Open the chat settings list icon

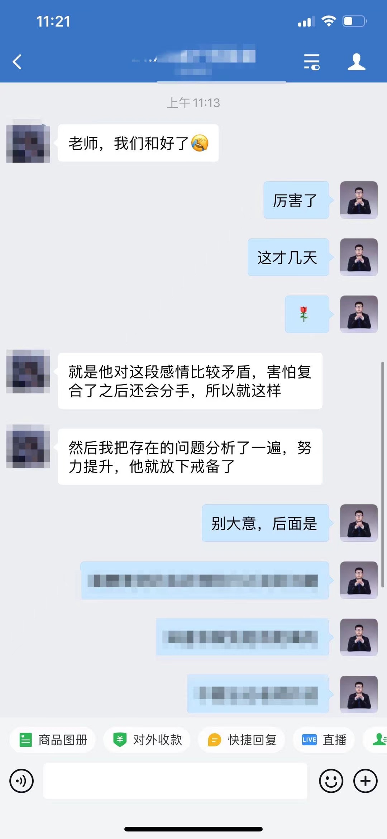[311, 62]
